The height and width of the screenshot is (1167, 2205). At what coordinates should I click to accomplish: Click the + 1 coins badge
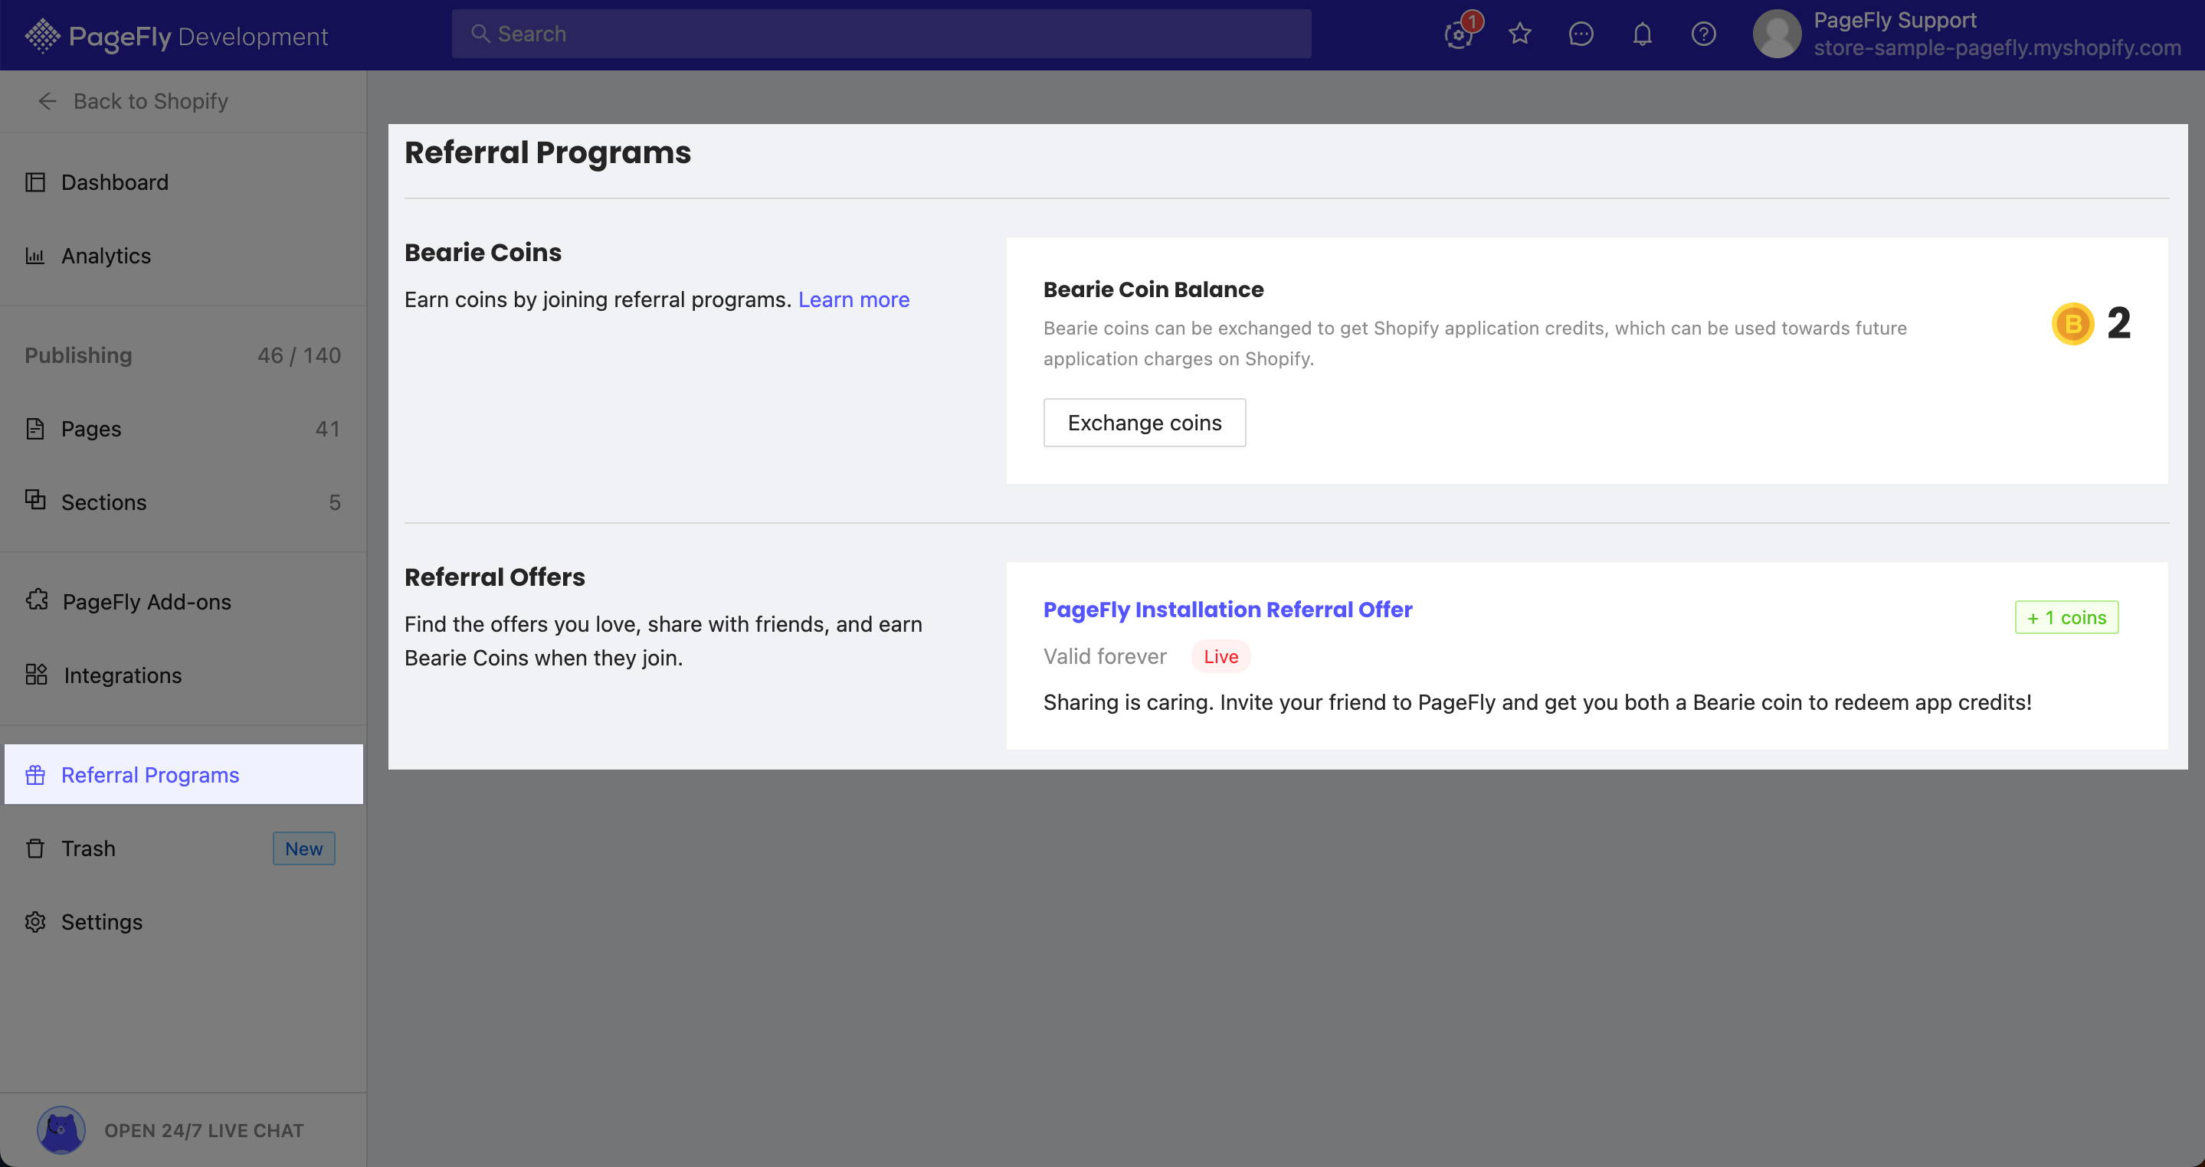2066,617
